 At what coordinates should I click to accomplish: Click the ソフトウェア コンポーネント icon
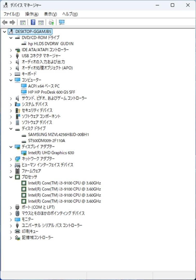pos(18,116)
